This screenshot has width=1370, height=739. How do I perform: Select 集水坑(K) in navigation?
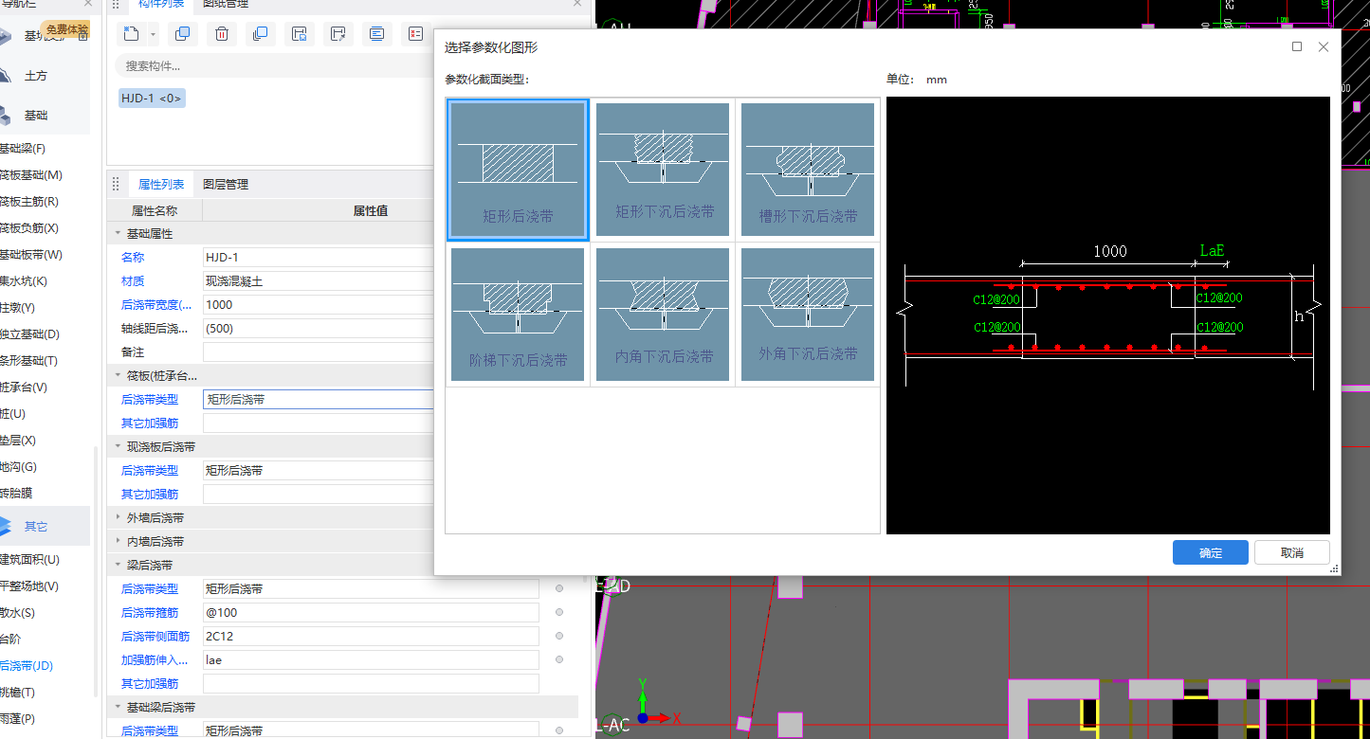pos(23,281)
